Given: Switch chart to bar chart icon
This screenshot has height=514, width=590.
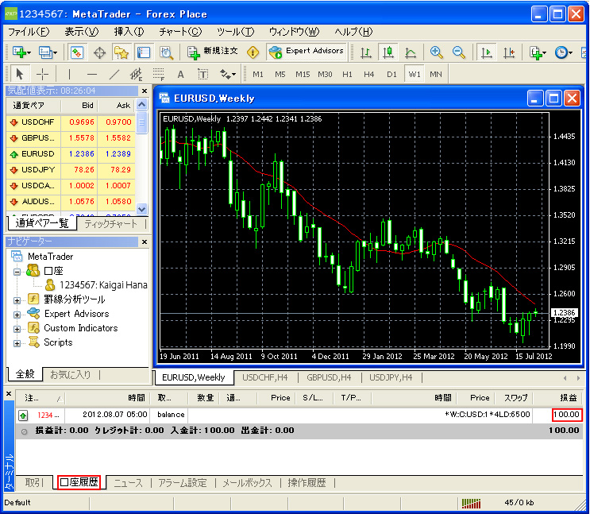Looking at the screenshot, I should tap(366, 52).
